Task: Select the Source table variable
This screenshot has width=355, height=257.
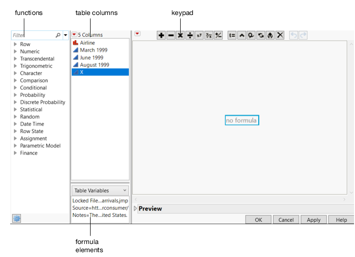Action: tap(100, 208)
